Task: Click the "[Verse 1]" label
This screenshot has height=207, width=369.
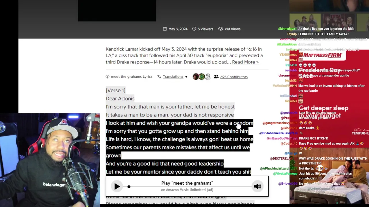Action: pyautogui.click(x=116, y=91)
